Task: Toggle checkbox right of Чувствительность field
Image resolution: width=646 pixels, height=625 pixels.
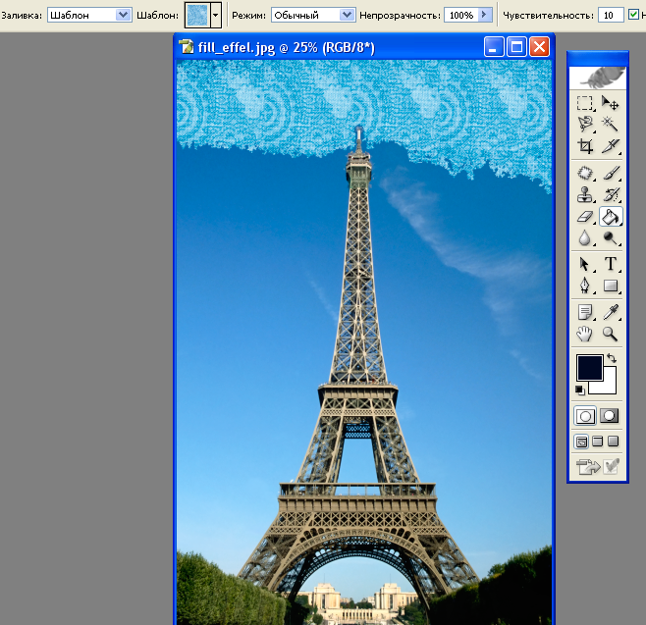Action: (x=633, y=15)
